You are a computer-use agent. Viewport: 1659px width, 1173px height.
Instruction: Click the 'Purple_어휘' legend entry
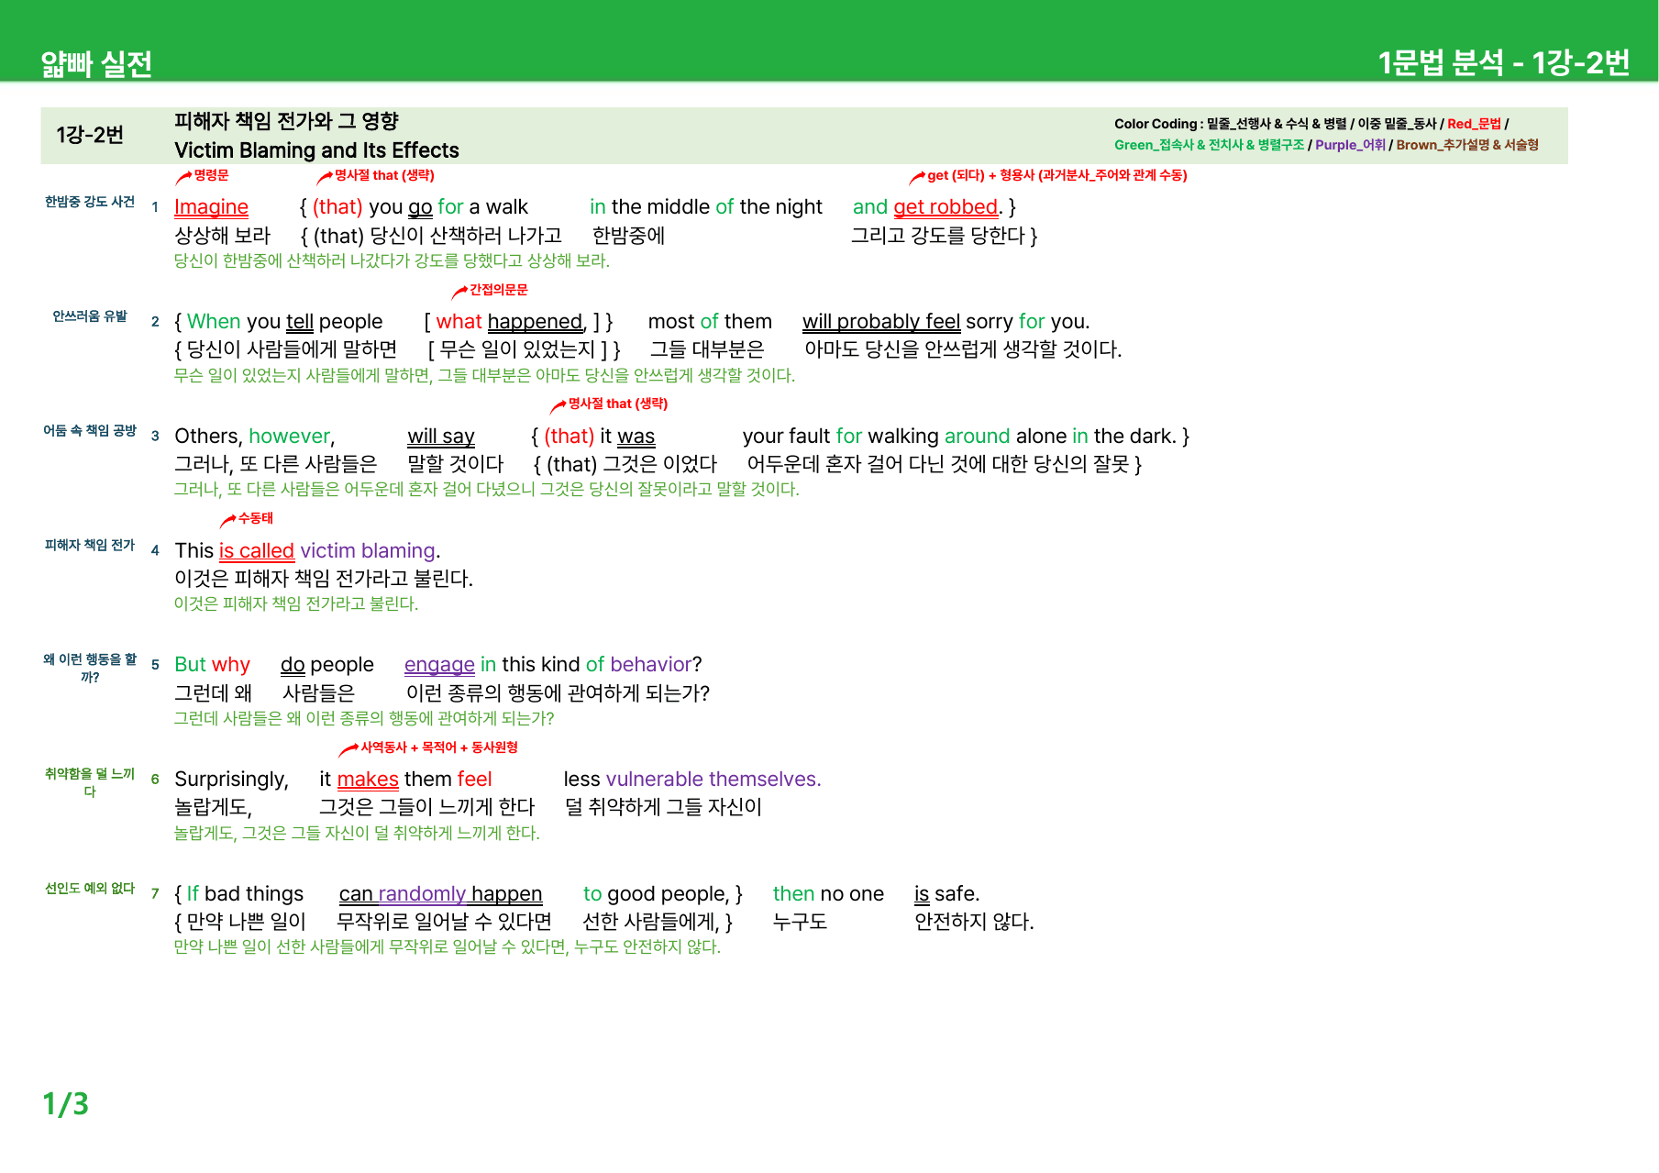(1350, 145)
